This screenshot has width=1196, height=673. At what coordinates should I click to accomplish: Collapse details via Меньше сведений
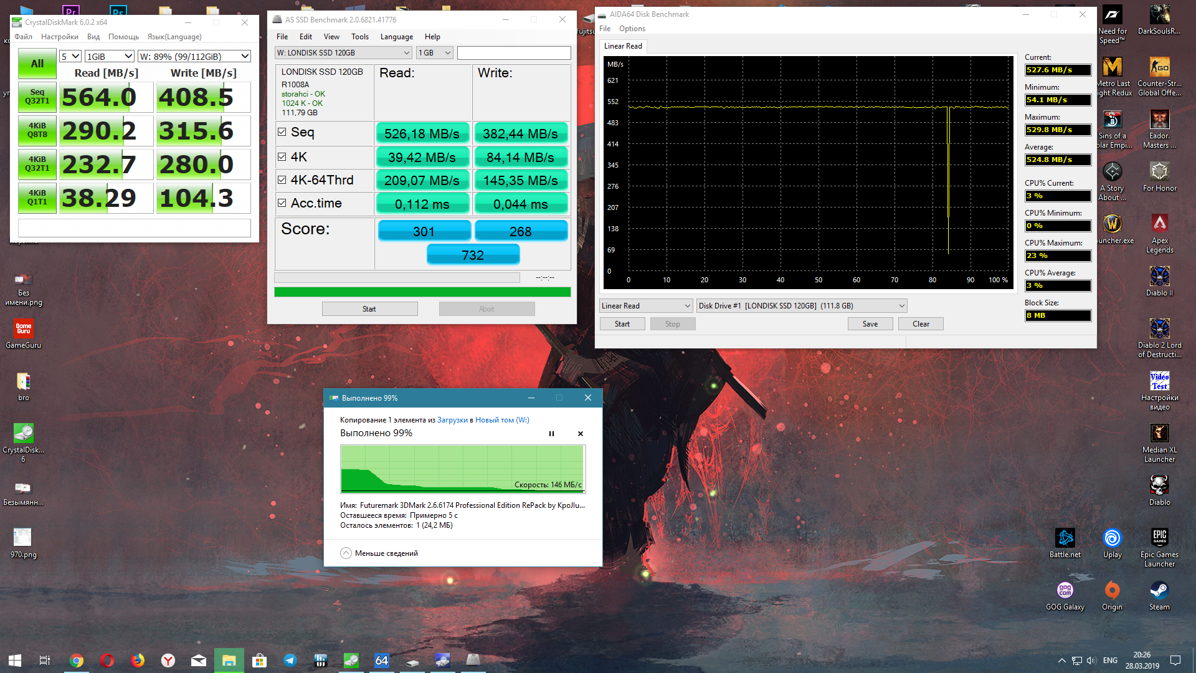(x=379, y=553)
